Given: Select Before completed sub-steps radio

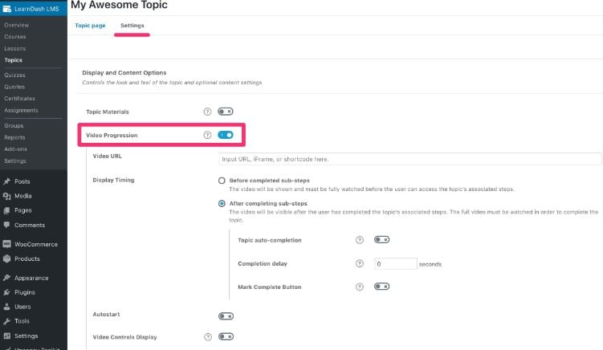Looking at the screenshot, I should pyautogui.click(x=222, y=181).
